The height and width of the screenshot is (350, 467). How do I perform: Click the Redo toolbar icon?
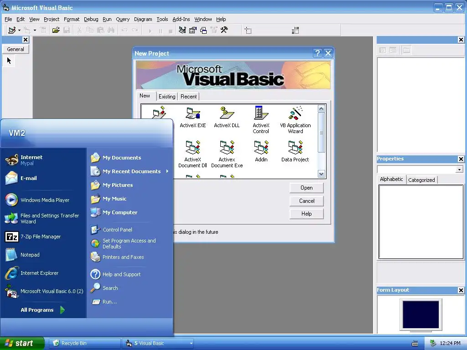135,30
